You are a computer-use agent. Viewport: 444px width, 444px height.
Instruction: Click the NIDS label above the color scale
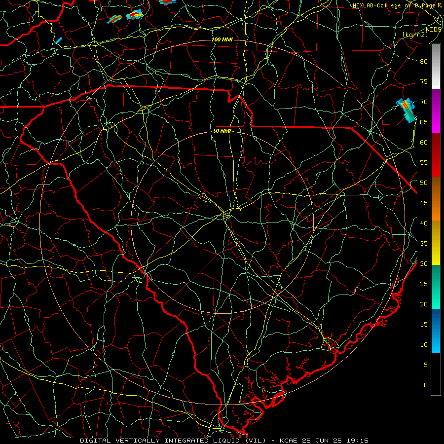point(433,30)
